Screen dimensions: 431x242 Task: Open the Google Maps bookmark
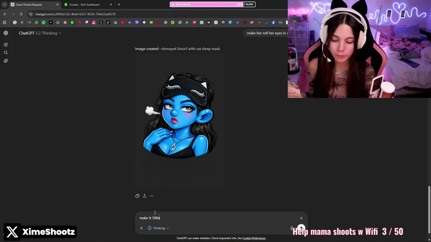click(22, 23)
